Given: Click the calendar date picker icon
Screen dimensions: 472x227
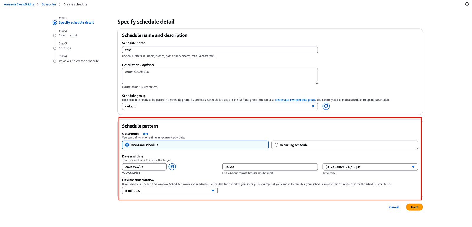Looking at the screenshot, I should [x=172, y=167].
